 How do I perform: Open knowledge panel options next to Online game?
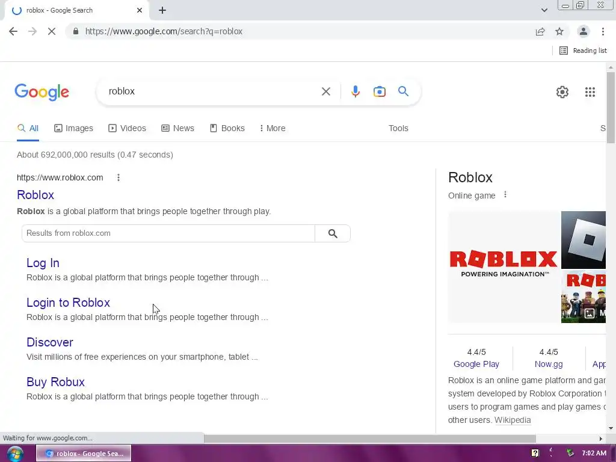(x=505, y=194)
